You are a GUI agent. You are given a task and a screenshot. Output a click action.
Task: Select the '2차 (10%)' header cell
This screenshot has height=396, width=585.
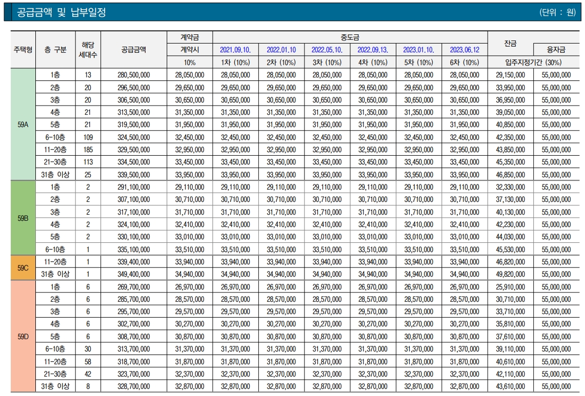click(x=281, y=62)
